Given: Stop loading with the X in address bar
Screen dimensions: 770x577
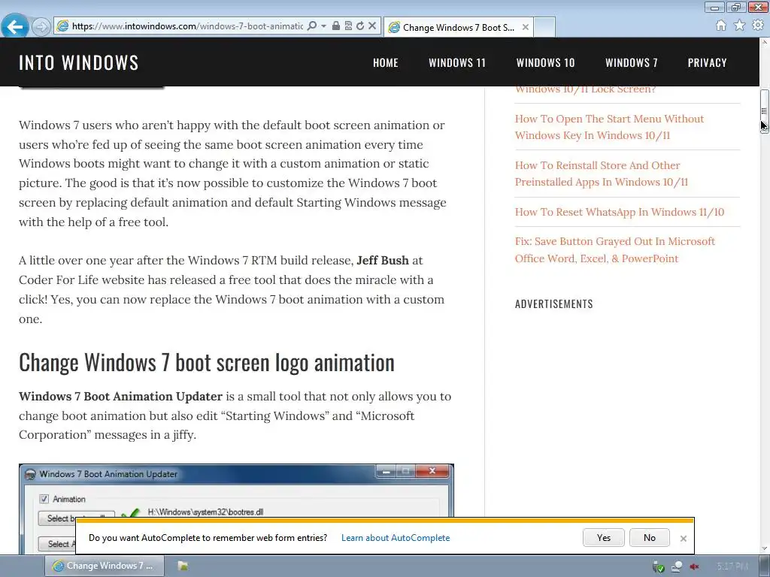Looking at the screenshot, I should (x=372, y=26).
